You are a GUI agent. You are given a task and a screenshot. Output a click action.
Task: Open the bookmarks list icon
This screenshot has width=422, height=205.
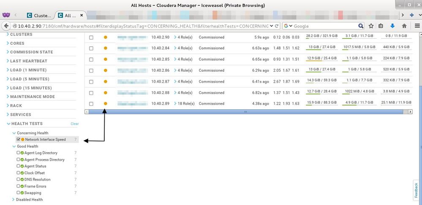[381, 26]
